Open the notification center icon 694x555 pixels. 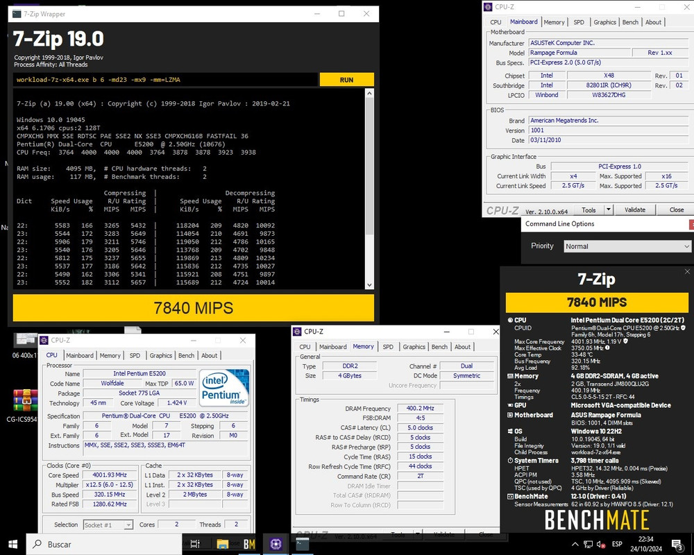pos(677,544)
